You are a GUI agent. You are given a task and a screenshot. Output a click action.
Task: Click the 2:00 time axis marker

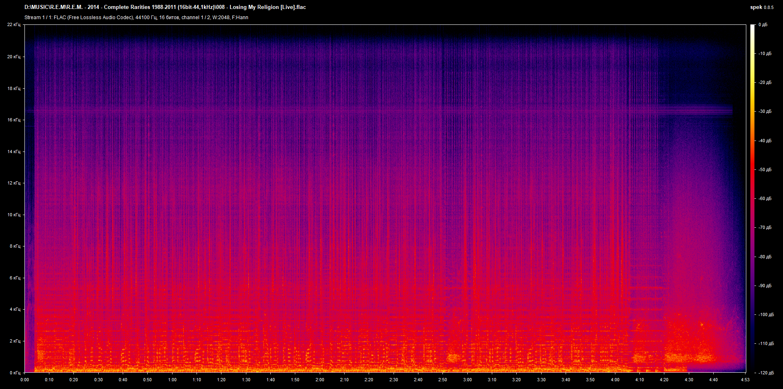[320, 380]
